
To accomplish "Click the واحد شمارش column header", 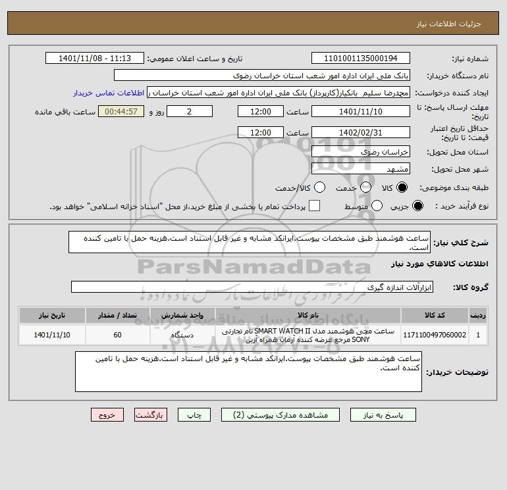I will pos(182,315).
